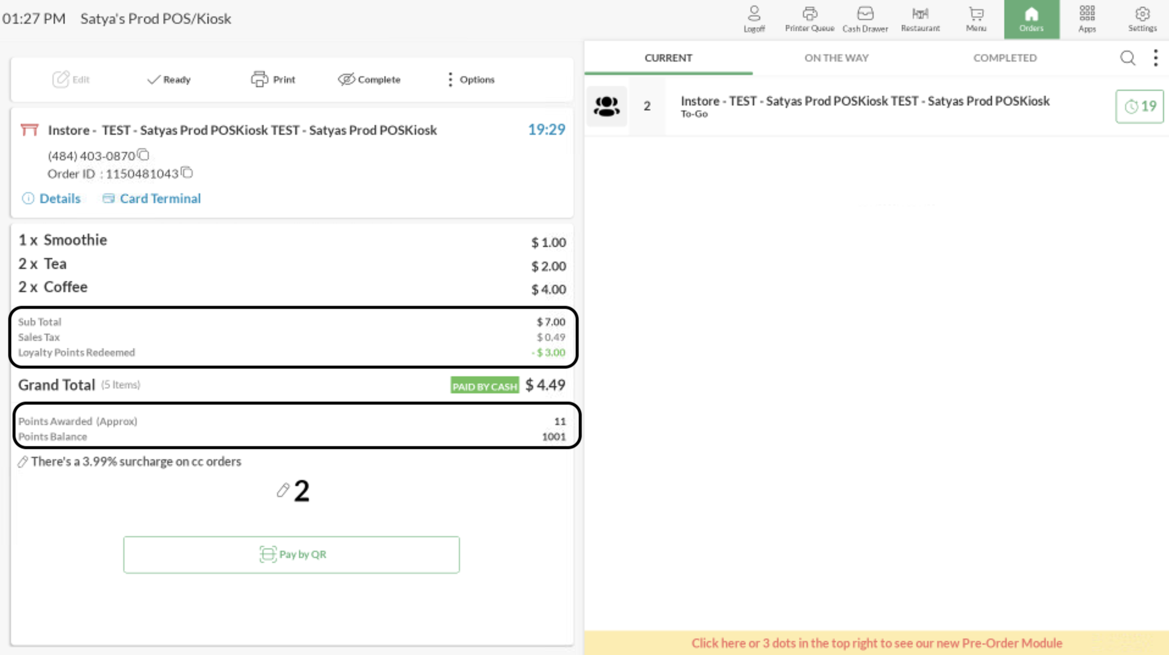Click the Logoff icon

pos(754,19)
